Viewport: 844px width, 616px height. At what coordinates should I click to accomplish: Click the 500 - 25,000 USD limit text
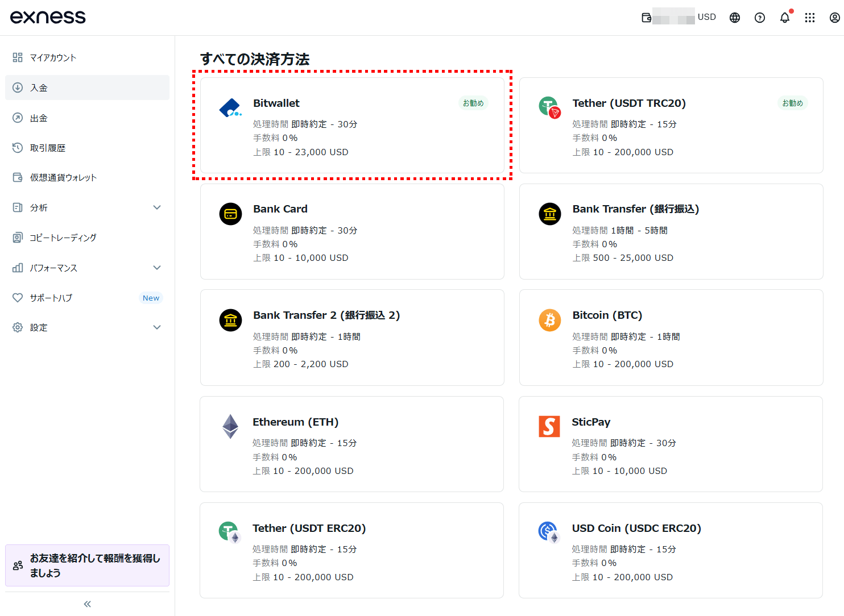[633, 258]
